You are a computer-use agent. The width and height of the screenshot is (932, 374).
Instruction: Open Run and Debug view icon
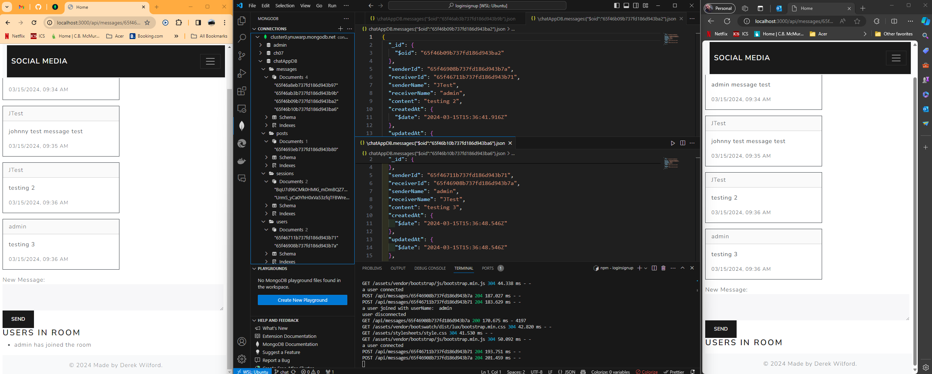[x=241, y=73]
